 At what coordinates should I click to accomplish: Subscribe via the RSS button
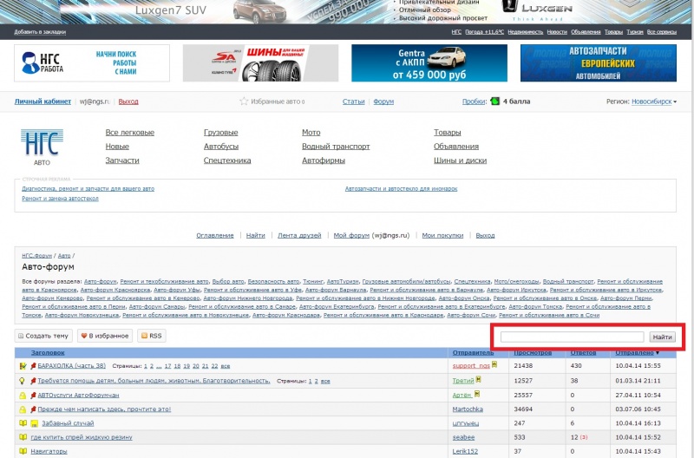(x=151, y=336)
